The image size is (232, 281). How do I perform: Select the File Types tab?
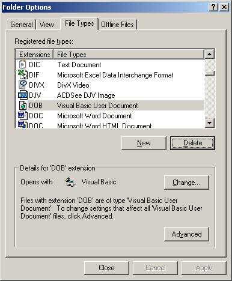79,23
